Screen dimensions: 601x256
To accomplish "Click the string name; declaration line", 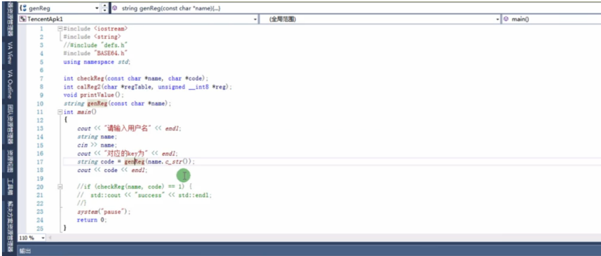I will click(x=97, y=137).
